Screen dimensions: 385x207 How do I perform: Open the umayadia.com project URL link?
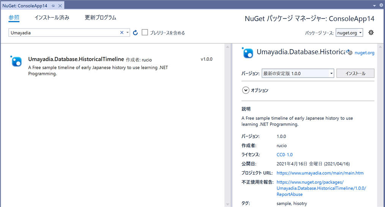point(320,173)
